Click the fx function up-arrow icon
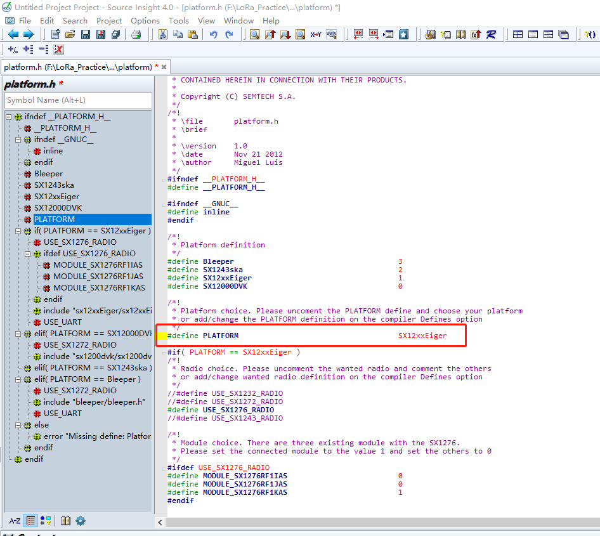 tap(476, 34)
